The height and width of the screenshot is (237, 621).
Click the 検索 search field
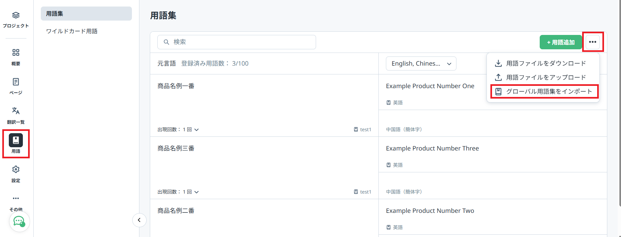click(236, 42)
